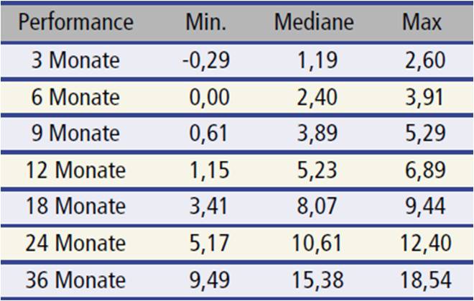Image resolution: width=474 pixels, height=301 pixels.
Task: Click the Mediane column header
Action: pyautogui.click(x=314, y=22)
